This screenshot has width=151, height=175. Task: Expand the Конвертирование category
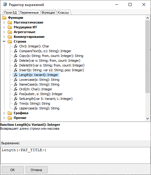[x=4, y=37]
